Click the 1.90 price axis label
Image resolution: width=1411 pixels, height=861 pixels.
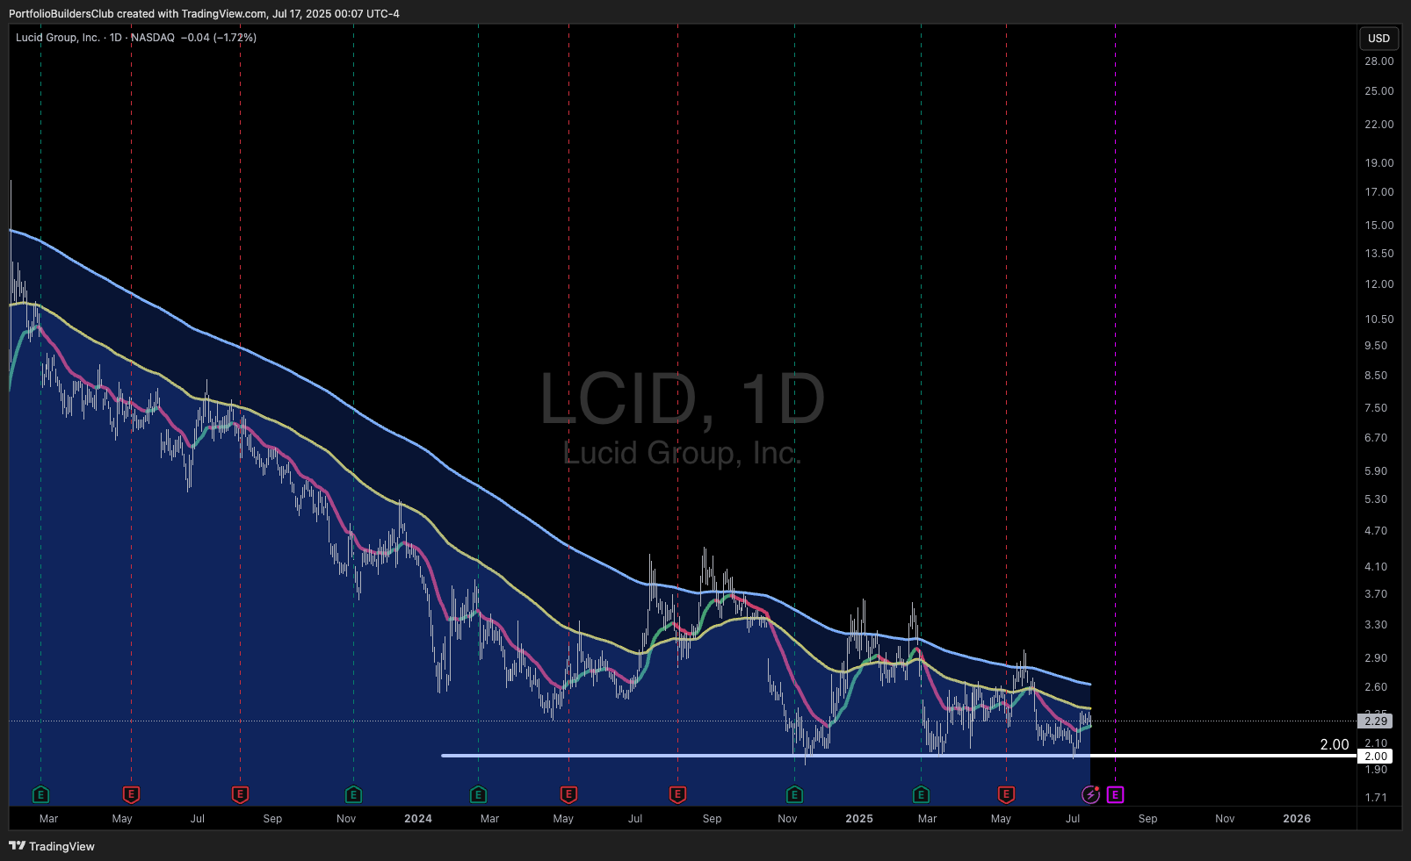coord(1376,770)
